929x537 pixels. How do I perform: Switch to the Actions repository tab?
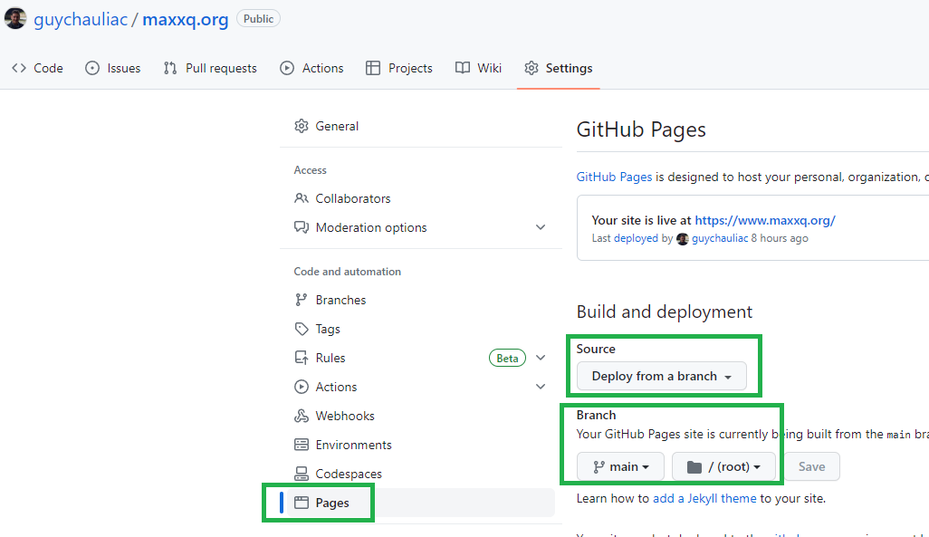pos(311,68)
